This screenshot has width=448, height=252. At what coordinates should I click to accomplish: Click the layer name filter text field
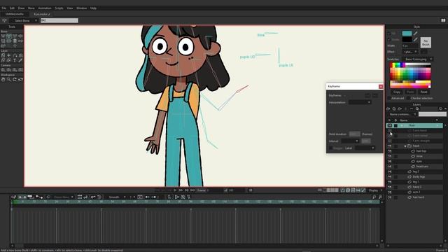(x=433, y=114)
